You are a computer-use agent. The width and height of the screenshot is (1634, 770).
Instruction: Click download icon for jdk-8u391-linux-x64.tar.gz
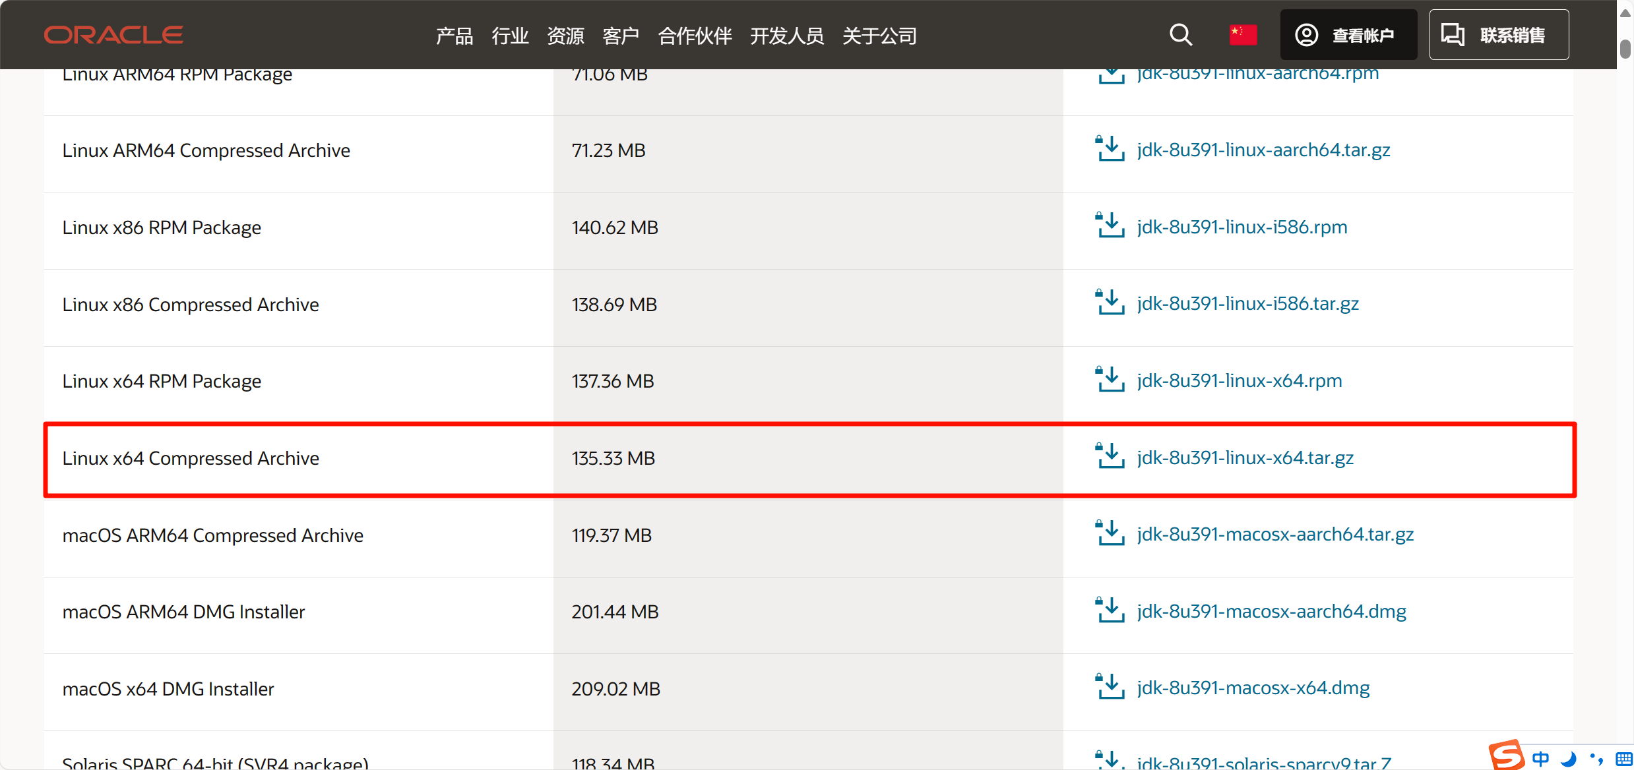tap(1110, 456)
